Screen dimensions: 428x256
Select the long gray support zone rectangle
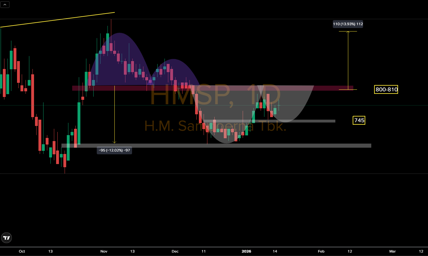point(216,145)
